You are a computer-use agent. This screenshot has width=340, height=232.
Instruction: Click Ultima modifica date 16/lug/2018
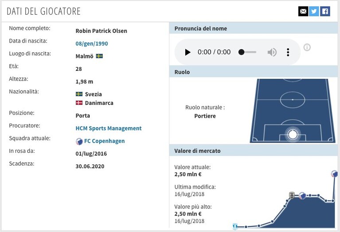pyautogui.click(x=189, y=194)
